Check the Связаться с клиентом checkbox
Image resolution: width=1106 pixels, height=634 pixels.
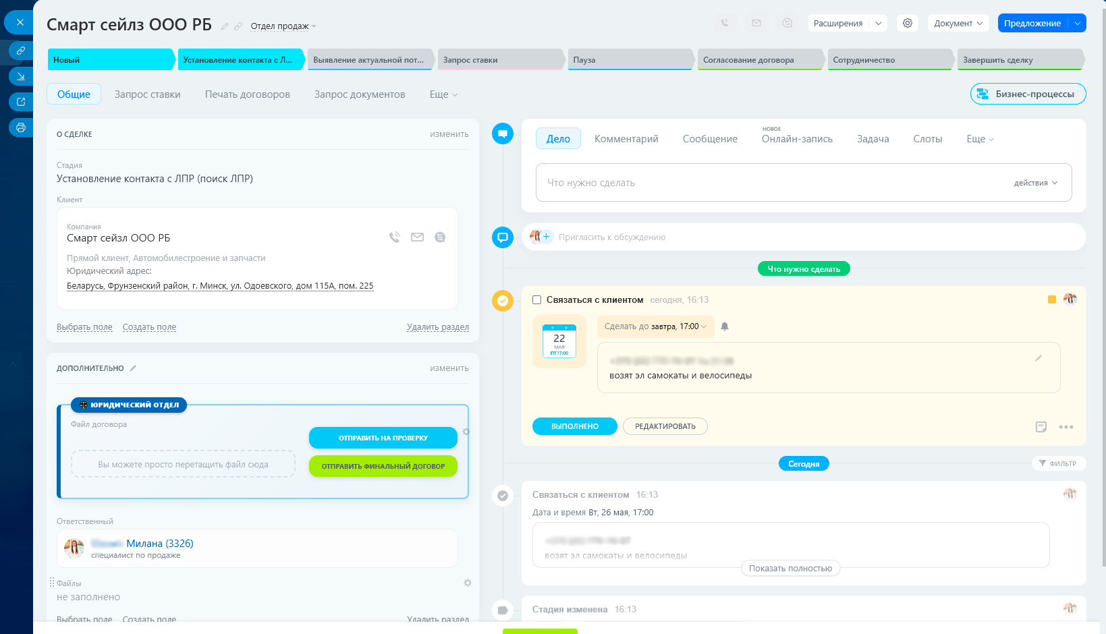[537, 300]
